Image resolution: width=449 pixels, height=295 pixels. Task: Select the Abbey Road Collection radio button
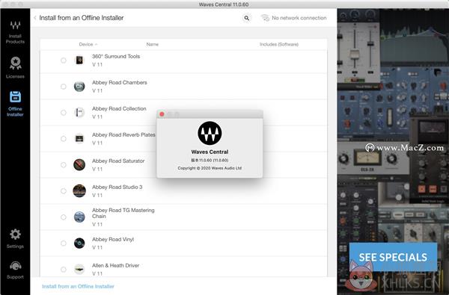[x=64, y=113]
